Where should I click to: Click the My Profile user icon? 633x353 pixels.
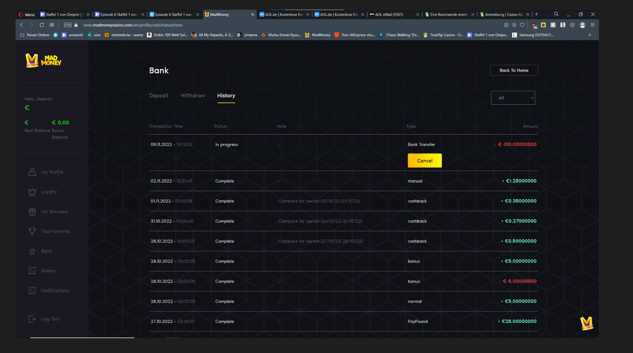coord(32,172)
